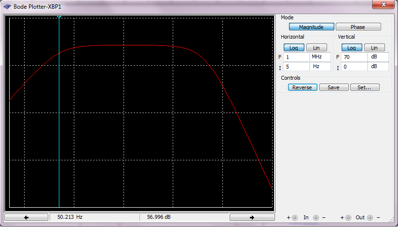The image size is (398, 227).
Task: Click the 50.213 Hz frequency readout
Action: pos(95,217)
